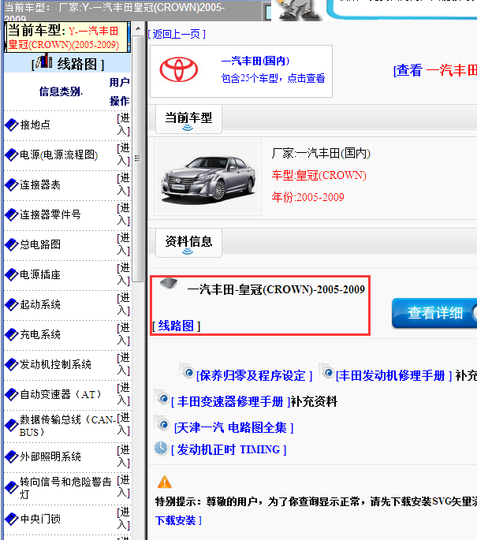Screen dimensions: 477x540
Task: Click 进入 for 接地点 row
Action: click(123, 125)
